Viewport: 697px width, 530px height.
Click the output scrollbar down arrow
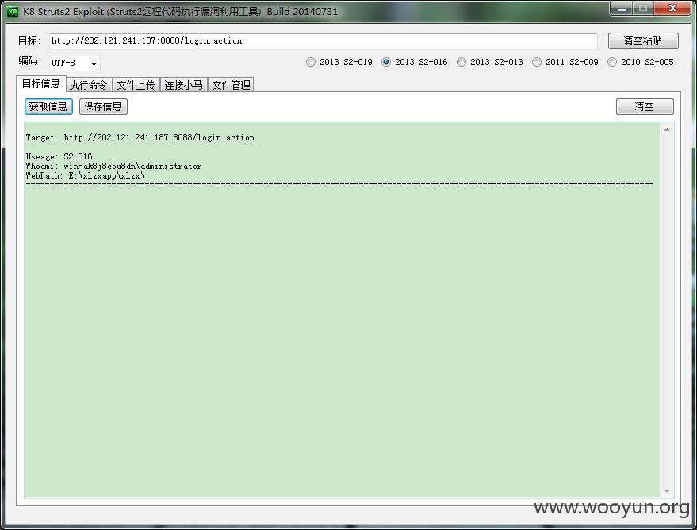667,491
